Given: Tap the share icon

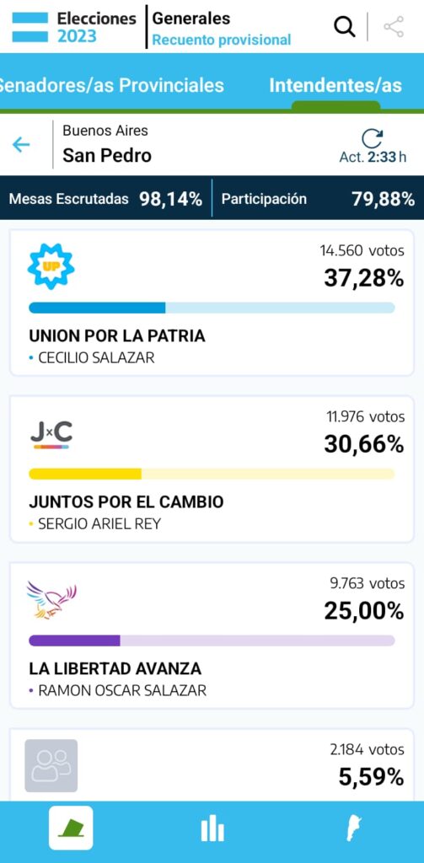Looking at the screenshot, I should coord(393,27).
